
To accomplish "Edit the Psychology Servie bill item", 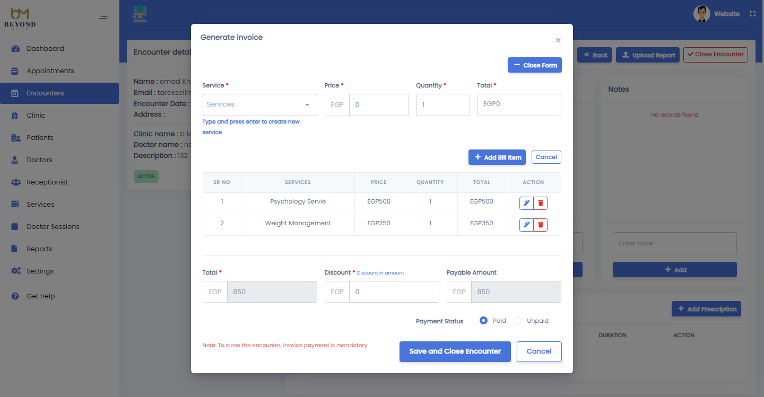I will pyautogui.click(x=526, y=203).
